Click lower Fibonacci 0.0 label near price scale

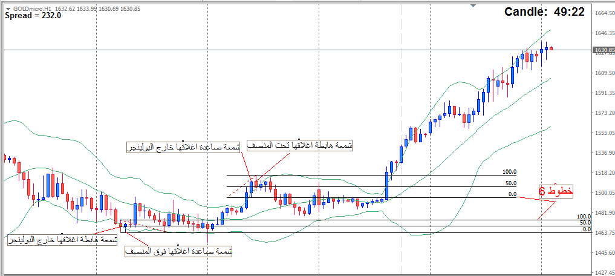tap(586, 229)
